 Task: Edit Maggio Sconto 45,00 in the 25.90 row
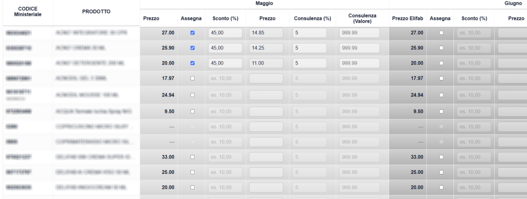coord(225,48)
